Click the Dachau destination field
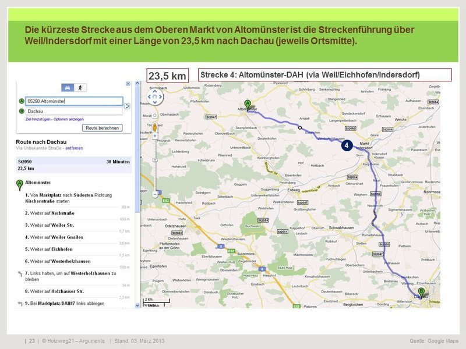This screenshot has width=466, height=349. pyautogui.click(x=74, y=111)
